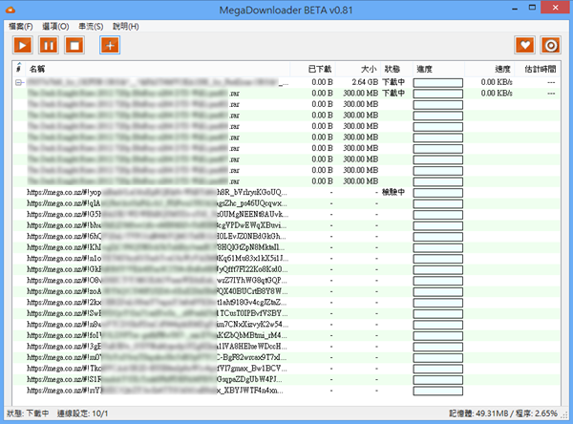
Task: Stop downloads with the Stop button
Action: point(74,45)
